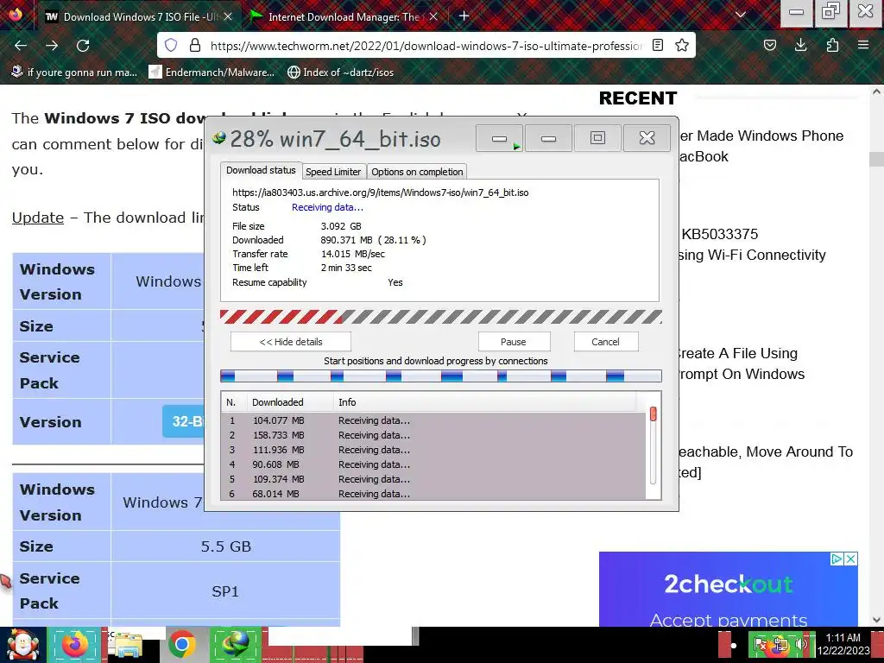The height and width of the screenshot is (663, 884).
Task: Open the clock showing 1:11 AM
Action: (x=843, y=644)
